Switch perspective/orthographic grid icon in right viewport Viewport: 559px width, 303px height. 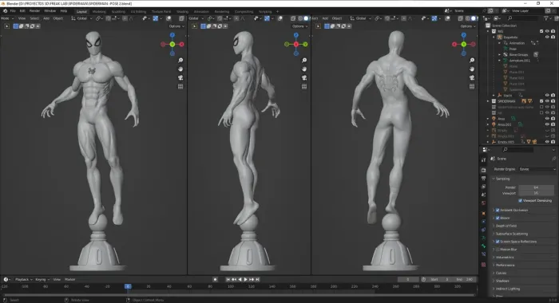[472, 87]
